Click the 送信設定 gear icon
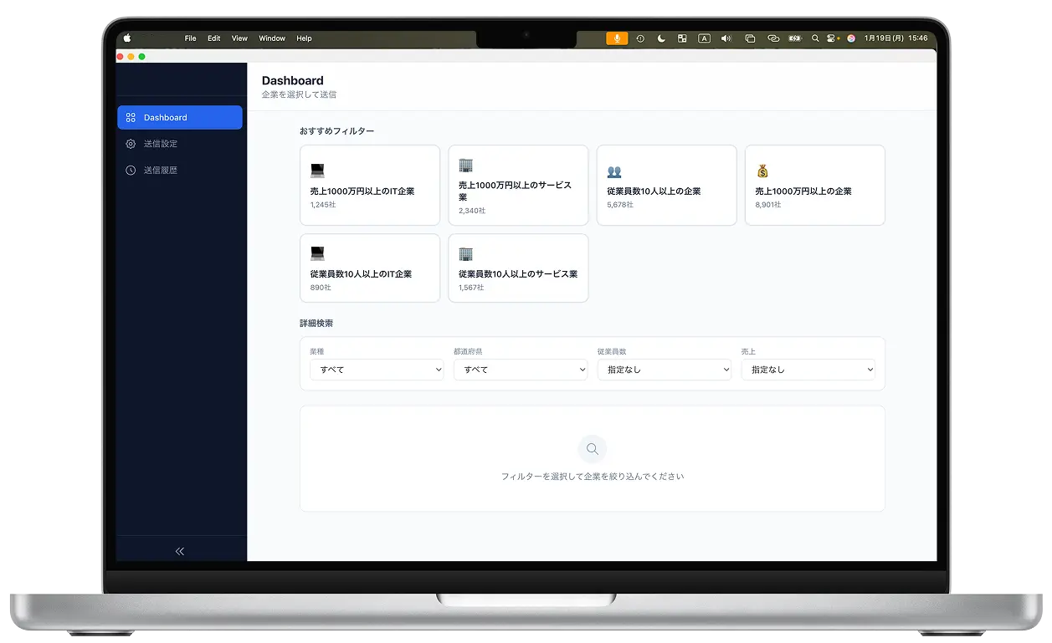1052x643 pixels. [x=131, y=144]
